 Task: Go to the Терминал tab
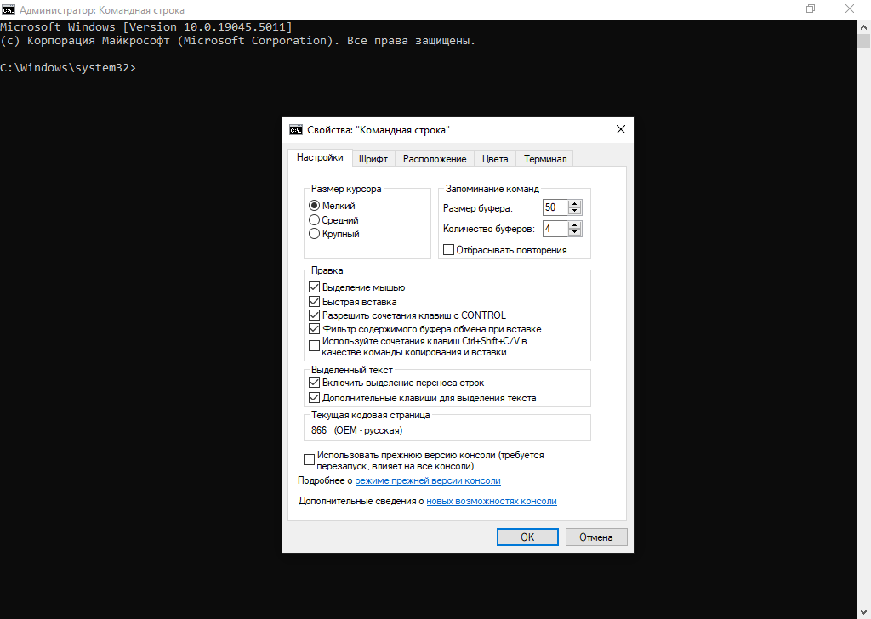(x=544, y=159)
